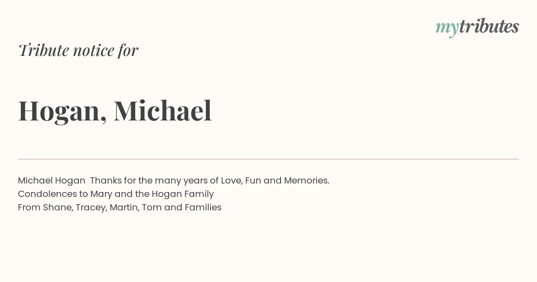Select the green "my" part of logo
Image resolution: width=537 pixels, height=282 pixels.
447,29
